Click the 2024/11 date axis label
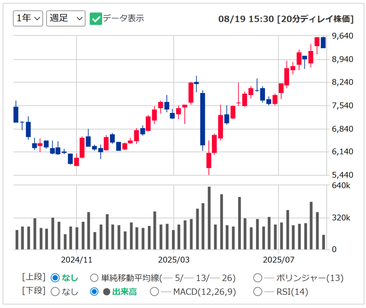 click(76, 260)
